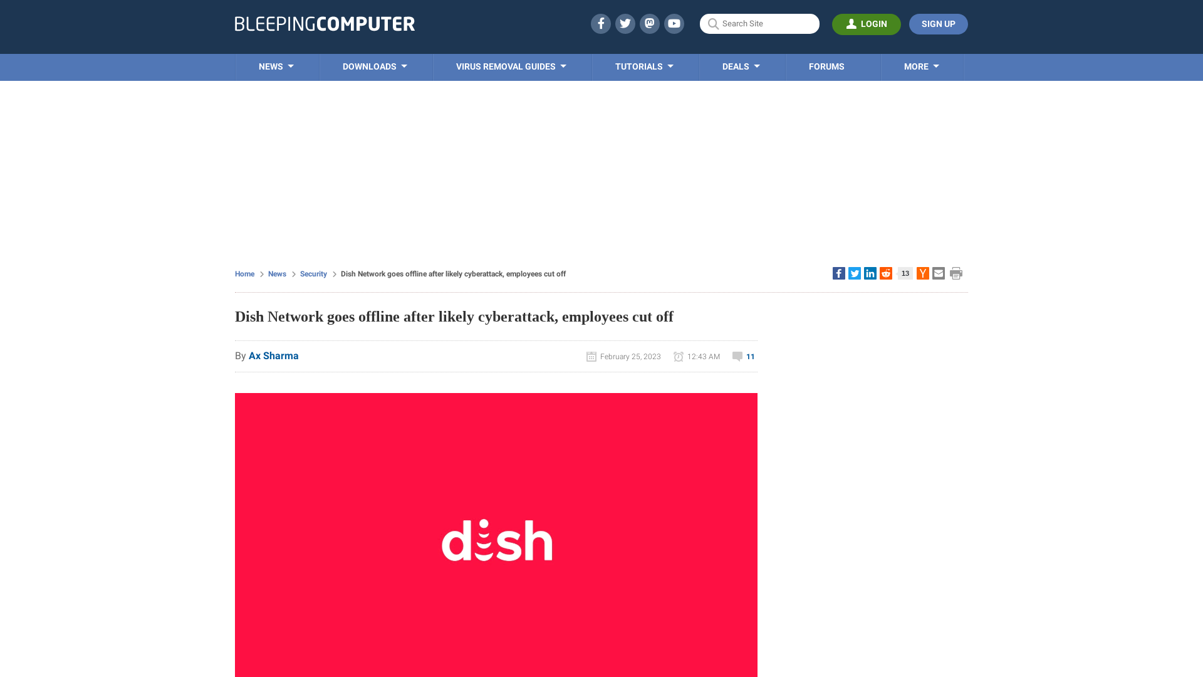
Task: Click the FORUMS menu item
Action: coord(826,66)
